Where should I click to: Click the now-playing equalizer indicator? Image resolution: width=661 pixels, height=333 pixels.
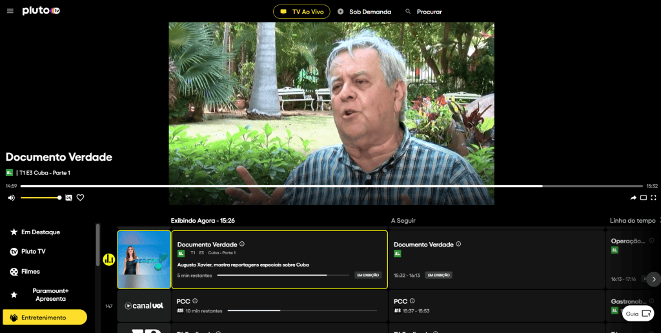coord(108,259)
